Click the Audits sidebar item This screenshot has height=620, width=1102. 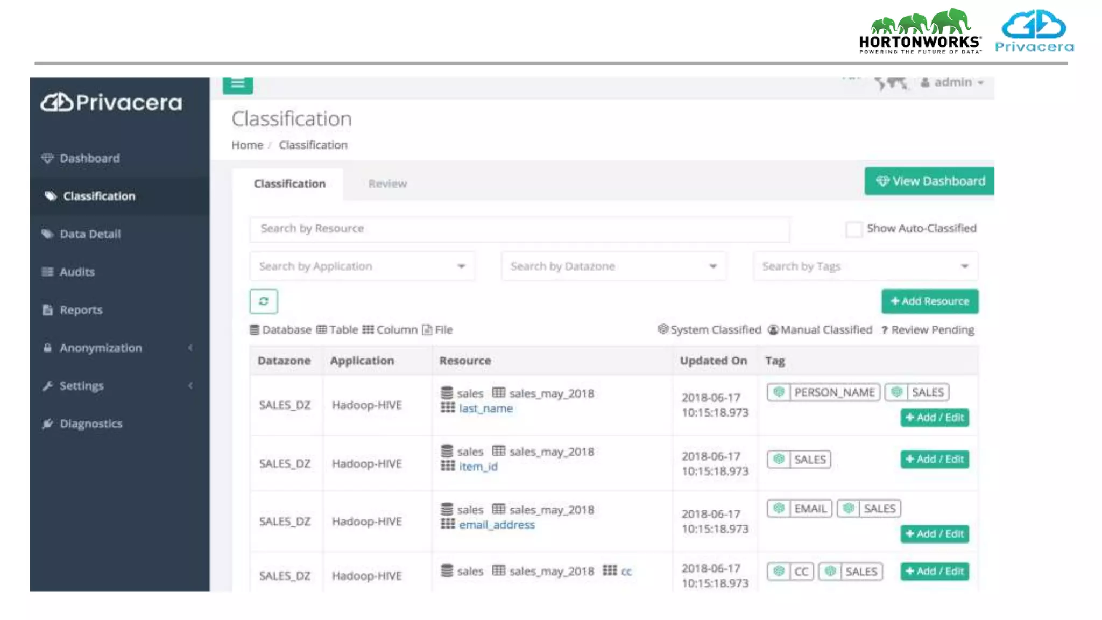pos(77,272)
